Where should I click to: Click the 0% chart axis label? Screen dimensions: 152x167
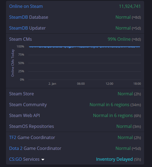22,80
